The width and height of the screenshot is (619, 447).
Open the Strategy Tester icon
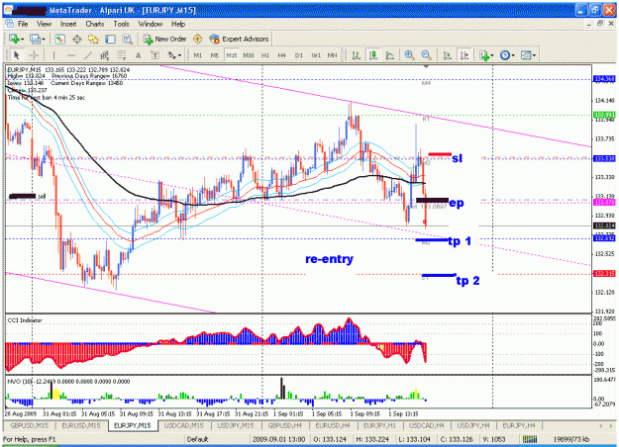tap(127, 39)
